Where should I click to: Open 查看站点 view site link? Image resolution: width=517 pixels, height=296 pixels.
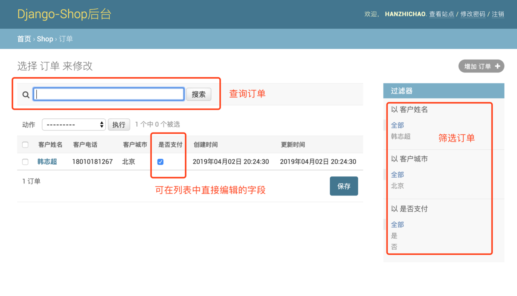click(442, 14)
